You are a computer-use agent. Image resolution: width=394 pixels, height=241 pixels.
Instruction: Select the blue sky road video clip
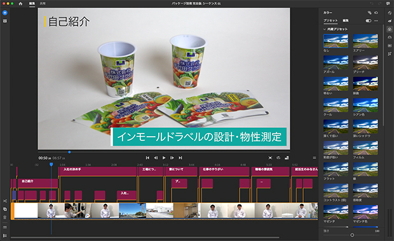pos(132,210)
